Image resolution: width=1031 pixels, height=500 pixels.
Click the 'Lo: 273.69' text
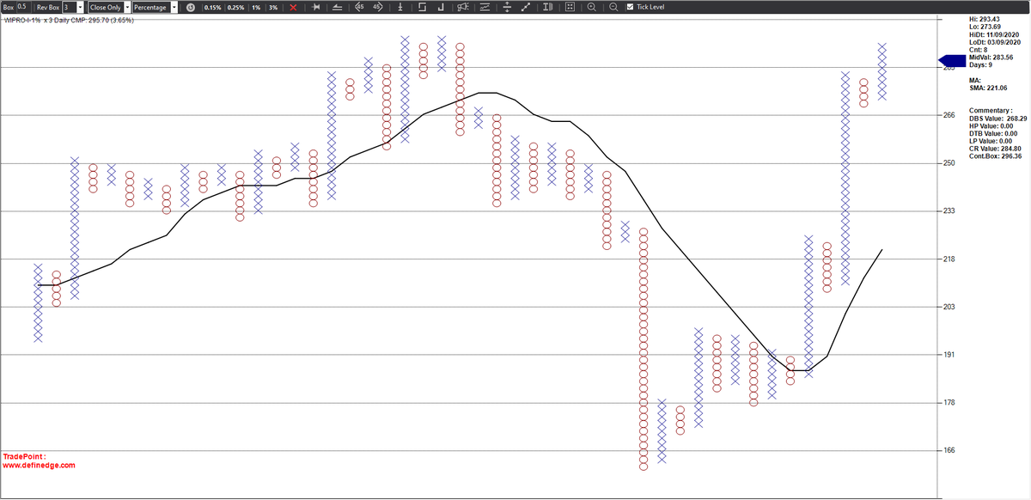tap(985, 27)
